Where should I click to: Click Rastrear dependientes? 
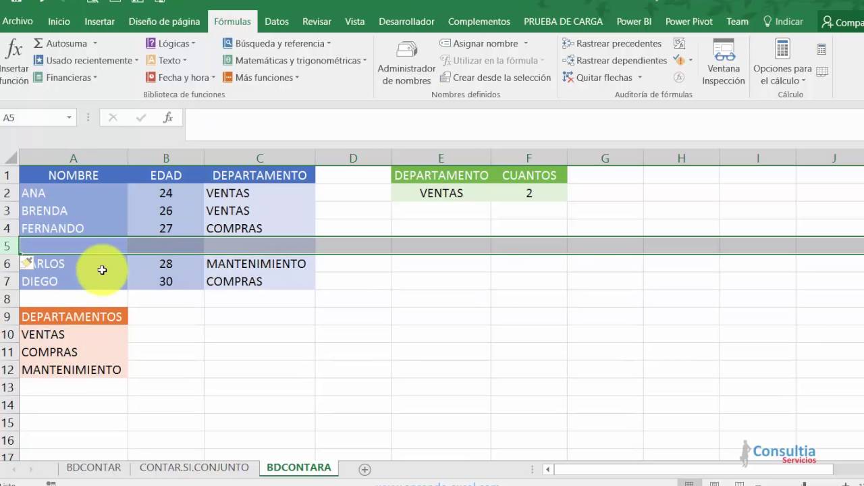pyautogui.click(x=615, y=60)
